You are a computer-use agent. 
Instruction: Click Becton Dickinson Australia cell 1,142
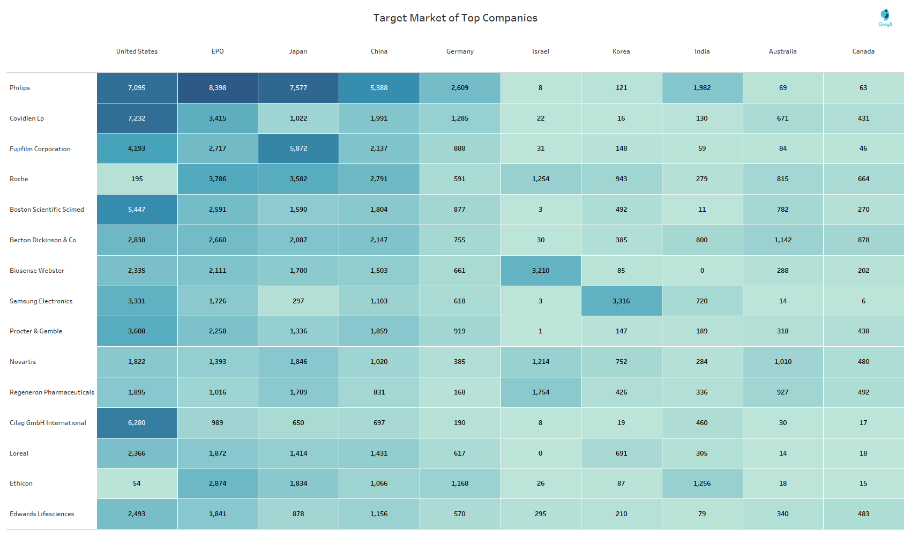782,240
